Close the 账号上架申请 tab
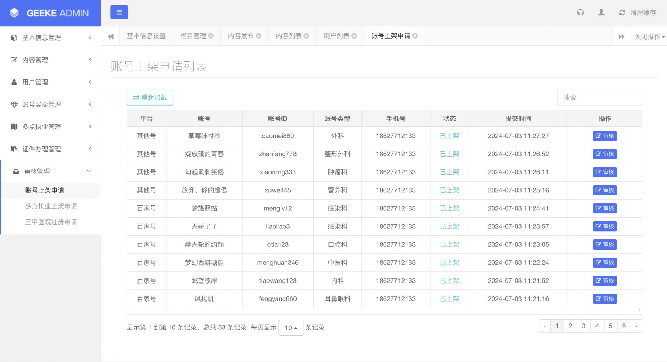Viewport: 667px width, 362px height. pos(415,36)
